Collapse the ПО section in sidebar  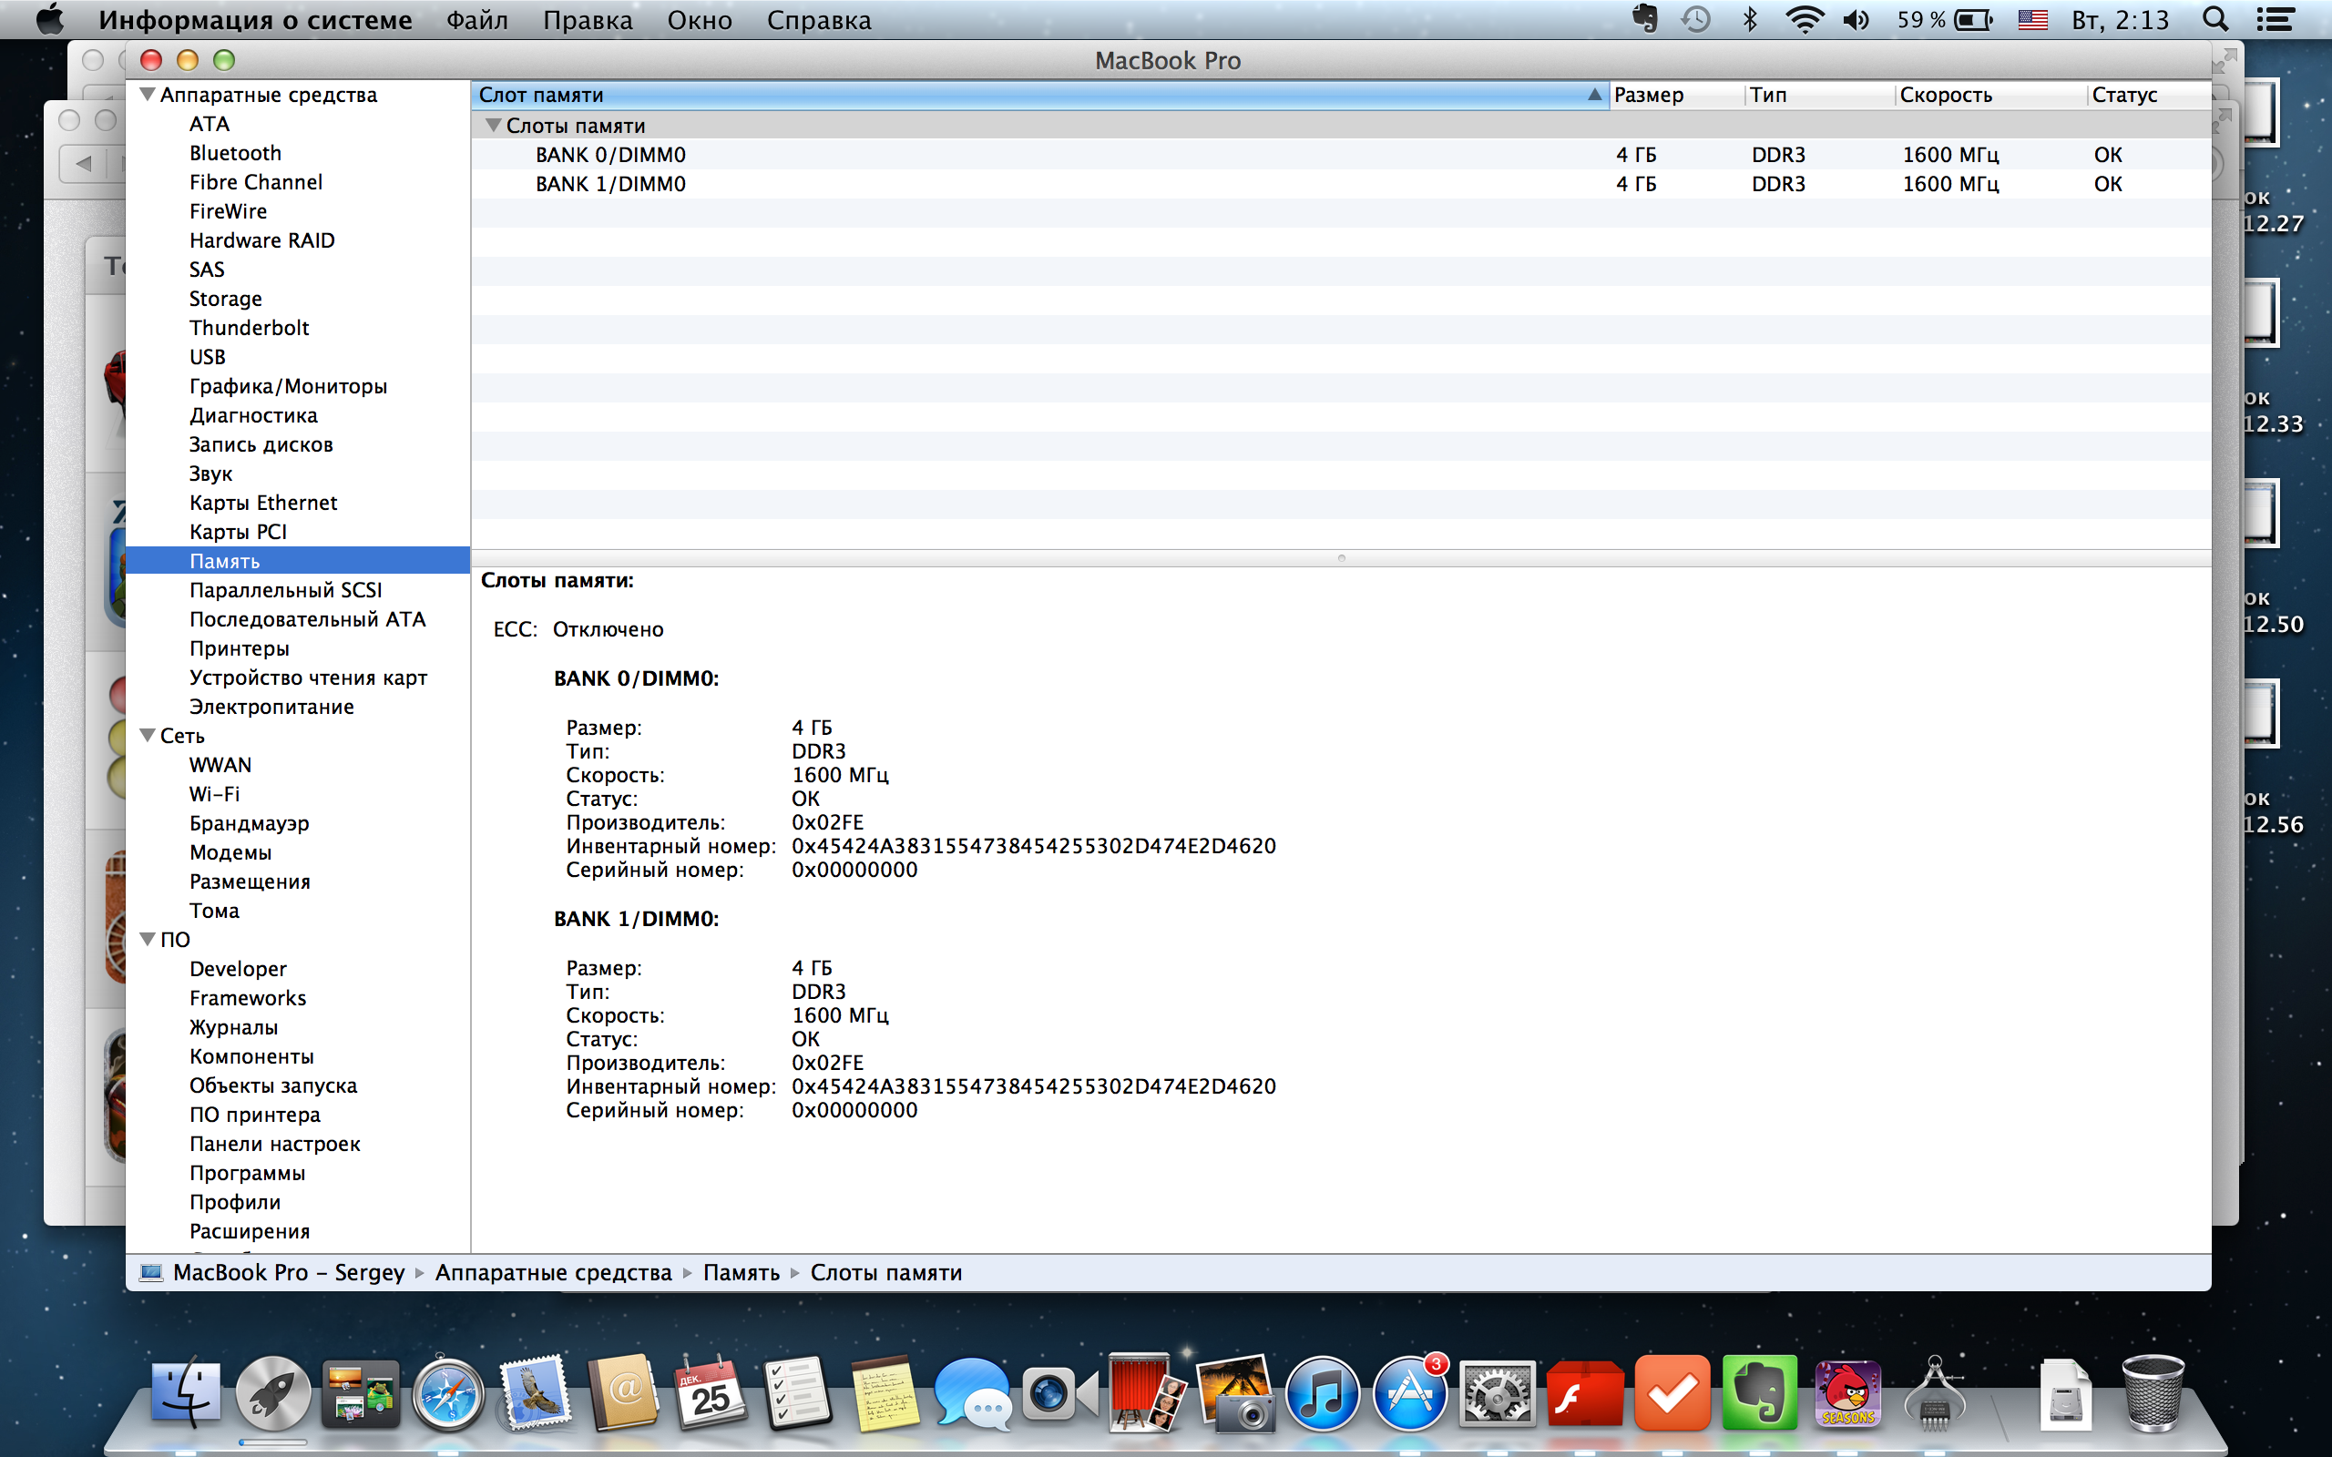pyautogui.click(x=148, y=939)
